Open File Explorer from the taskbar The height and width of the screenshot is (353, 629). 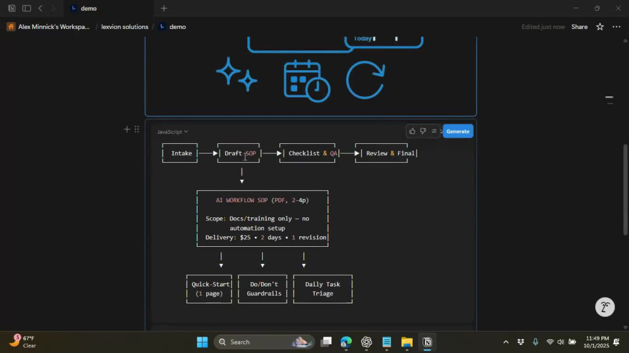407,342
